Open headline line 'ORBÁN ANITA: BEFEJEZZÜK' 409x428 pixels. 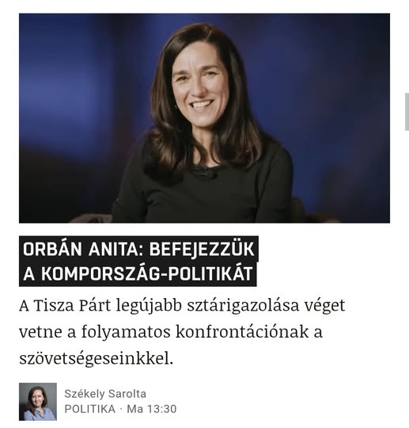138,249
